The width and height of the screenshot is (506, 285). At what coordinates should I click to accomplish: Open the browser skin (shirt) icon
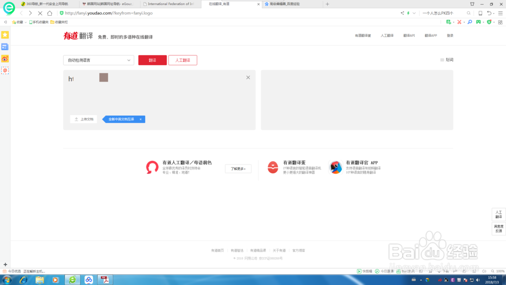click(472, 4)
